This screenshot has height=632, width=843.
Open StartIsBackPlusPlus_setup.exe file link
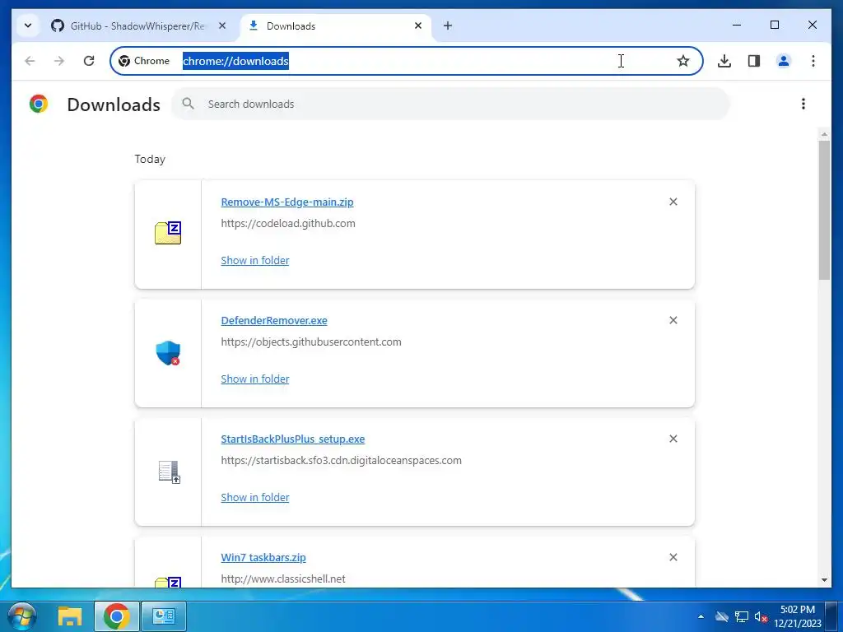click(x=293, y=439)
